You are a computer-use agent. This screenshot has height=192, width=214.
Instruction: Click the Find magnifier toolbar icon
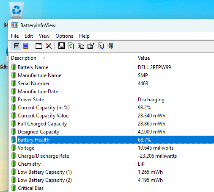(101, 46)
